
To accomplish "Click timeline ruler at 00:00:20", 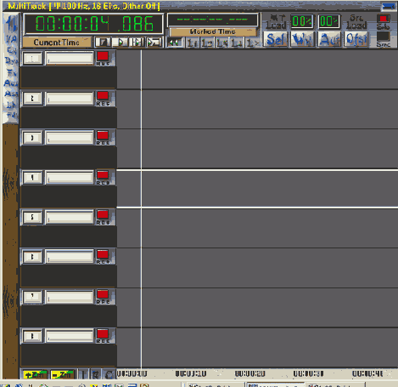I will coord(250,373).
